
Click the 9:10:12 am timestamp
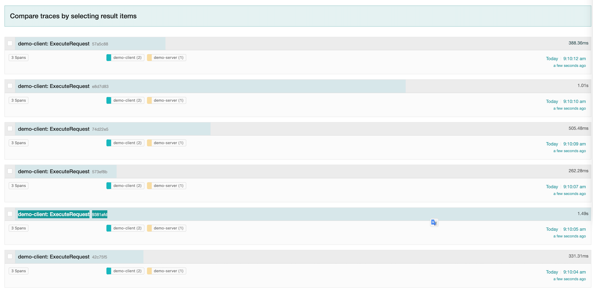[x=574, y=59]
